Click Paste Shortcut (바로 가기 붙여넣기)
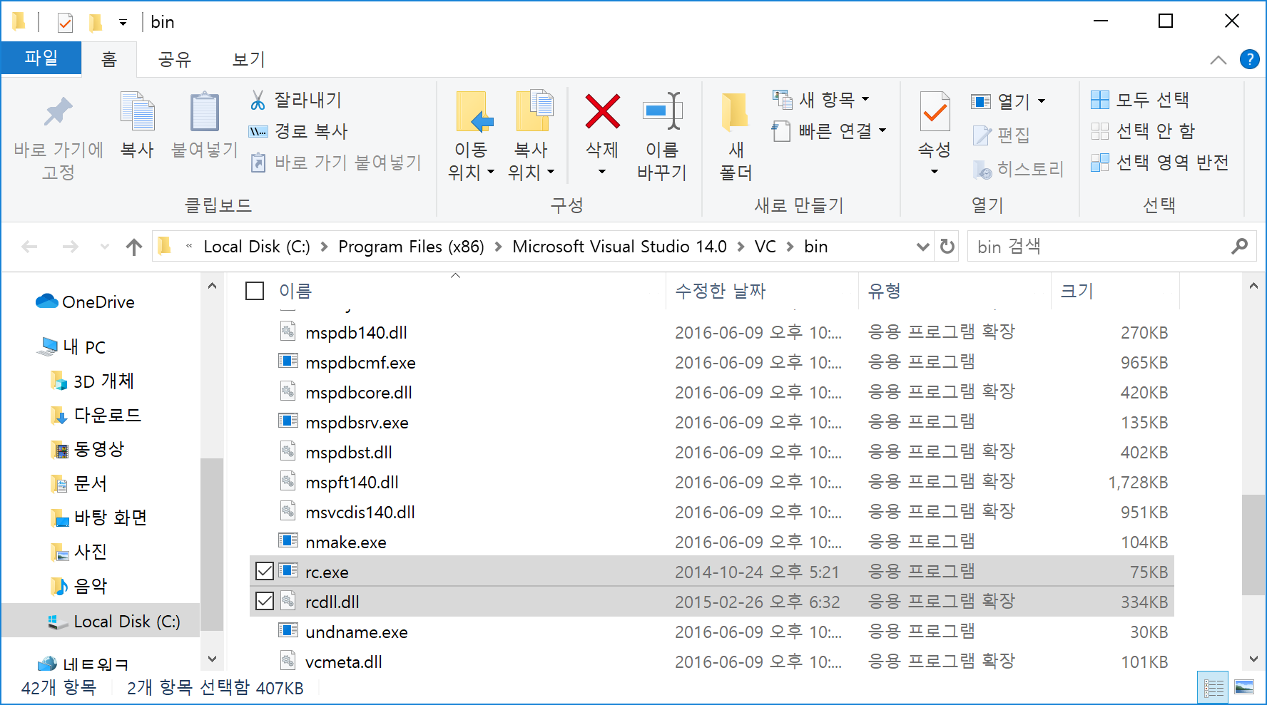This screenshot has width=1267, height=705. pos(335,163)
